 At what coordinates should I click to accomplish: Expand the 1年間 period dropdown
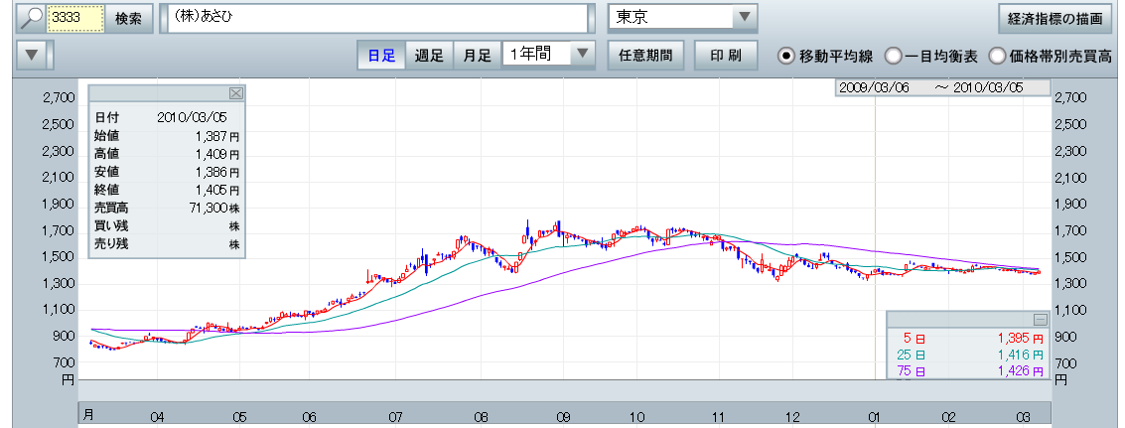click(x=583, y=55)
